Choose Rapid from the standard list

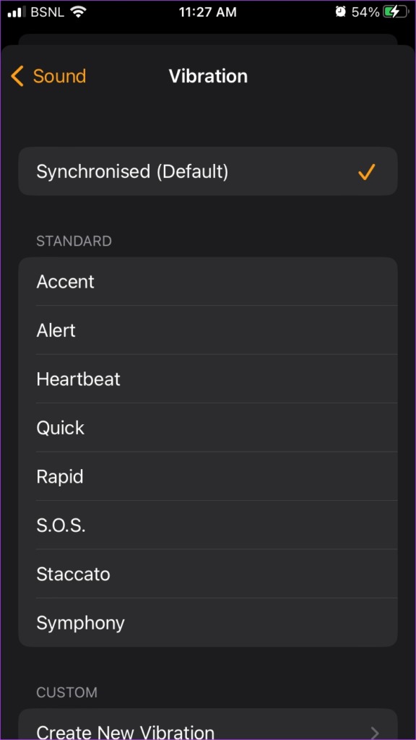point(208,476)
